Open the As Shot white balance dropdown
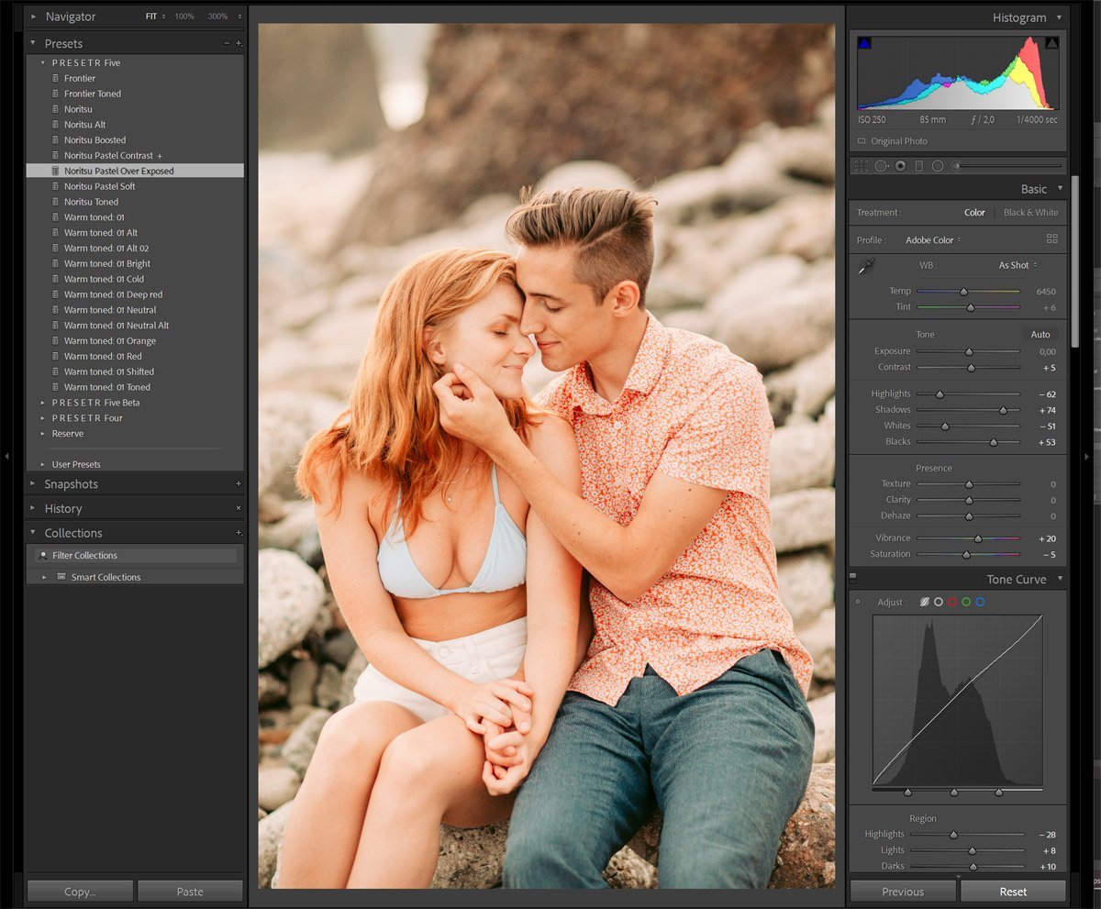 (x=1018, y=265)
